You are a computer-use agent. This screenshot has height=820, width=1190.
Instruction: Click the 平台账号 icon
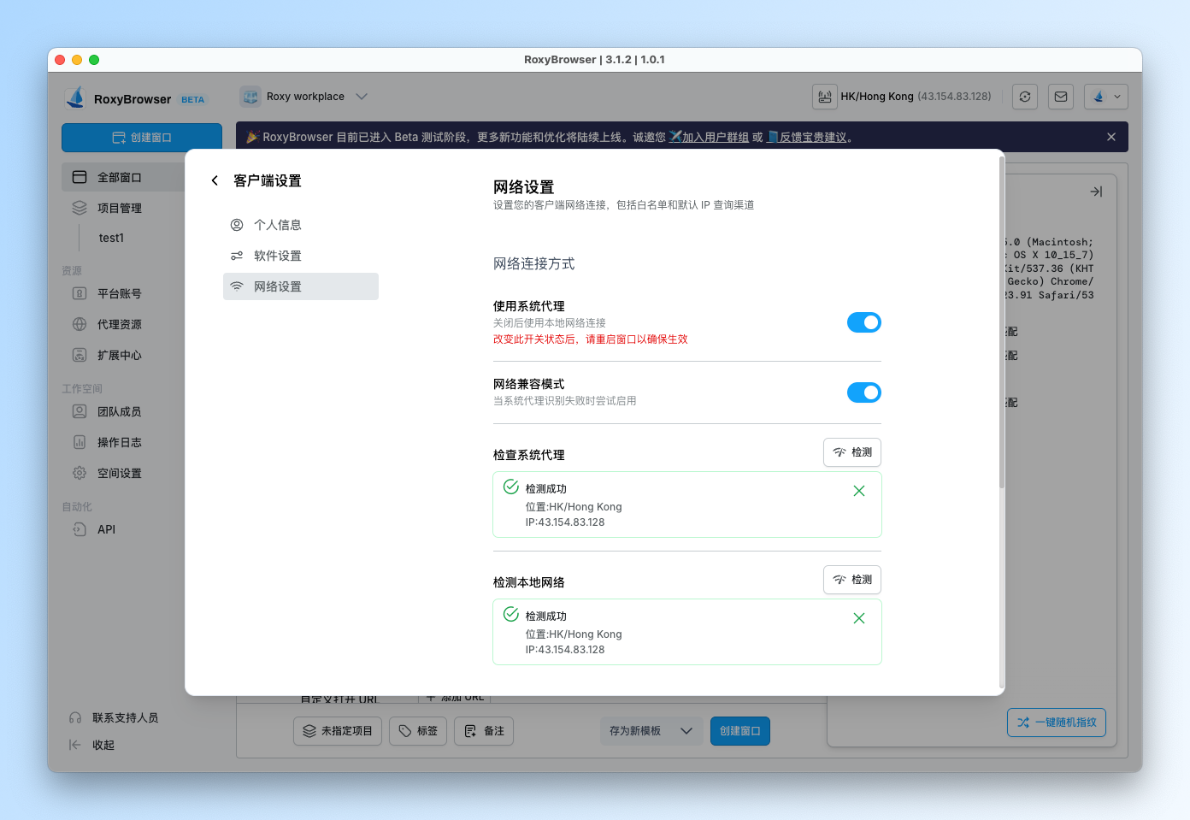(x=80, y=293)
